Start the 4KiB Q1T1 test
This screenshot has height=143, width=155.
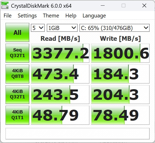(x=17, y=115)
